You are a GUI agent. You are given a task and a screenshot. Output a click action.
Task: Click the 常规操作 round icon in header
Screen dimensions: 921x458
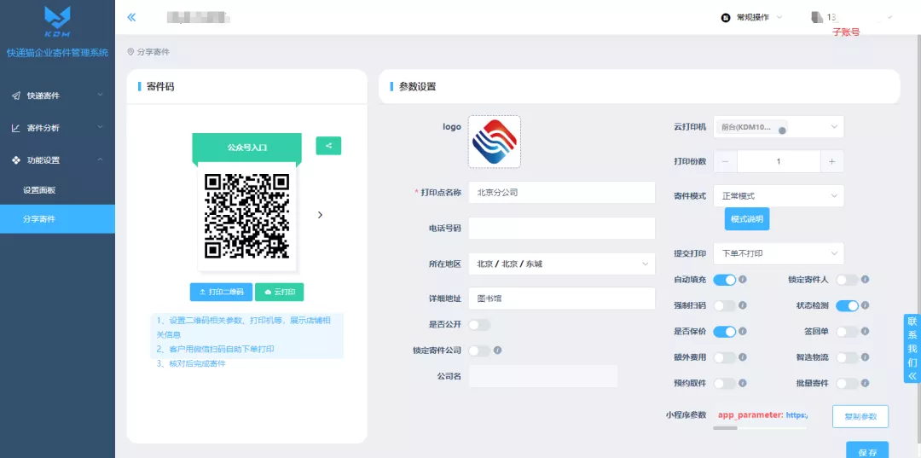click(726, 18)
